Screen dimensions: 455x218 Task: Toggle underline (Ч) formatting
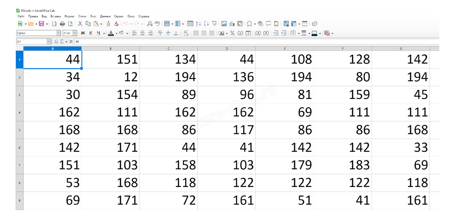pyautogui.click(x=98, y=33)
